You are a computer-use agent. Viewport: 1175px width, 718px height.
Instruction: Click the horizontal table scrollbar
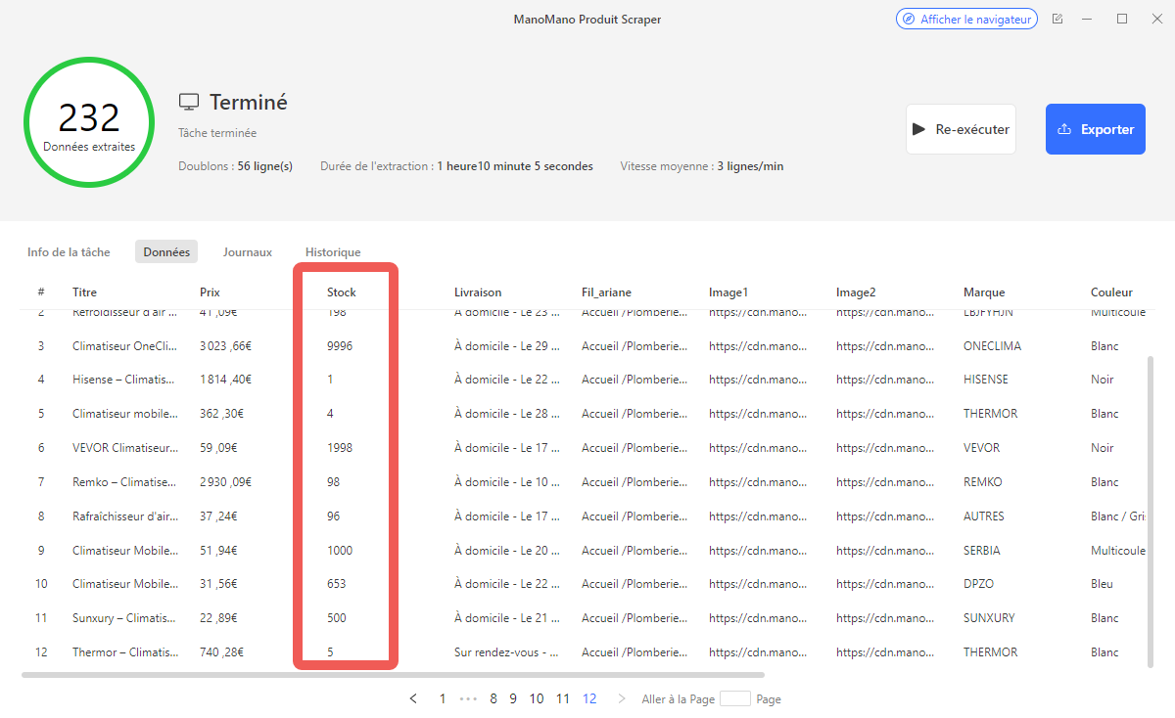[393, 674]
